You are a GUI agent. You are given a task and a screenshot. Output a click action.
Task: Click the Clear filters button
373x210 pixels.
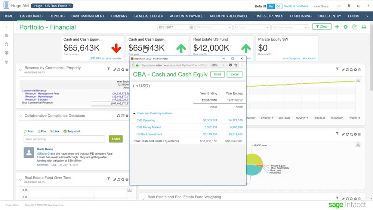[322, 26]
